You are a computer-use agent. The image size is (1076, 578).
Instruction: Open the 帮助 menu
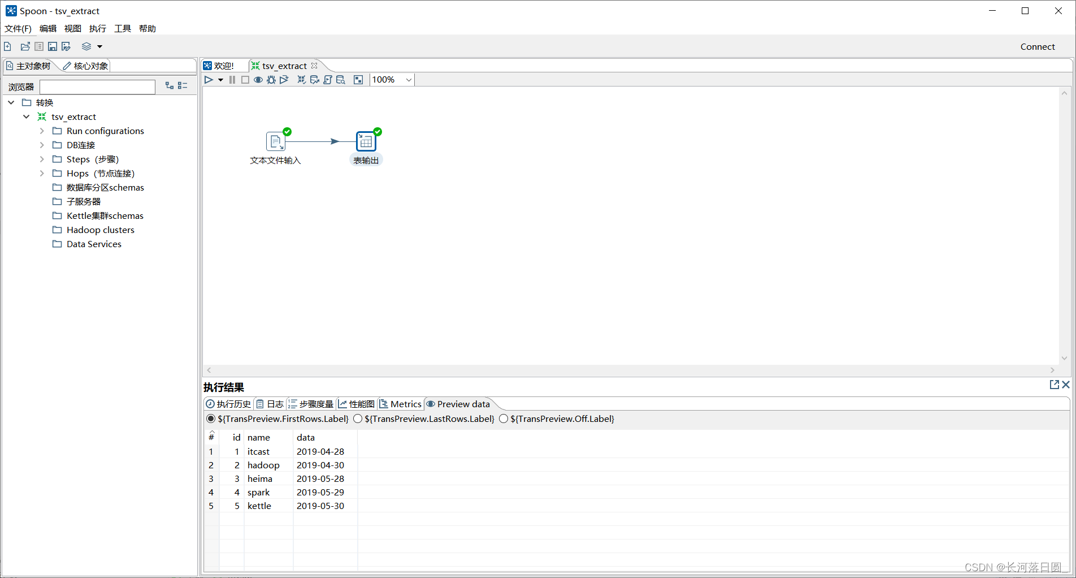pyautogui.click(x=147, y=28)
